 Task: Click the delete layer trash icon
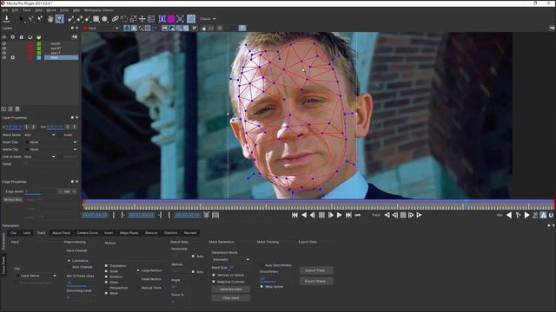click(x=17, y=109)
